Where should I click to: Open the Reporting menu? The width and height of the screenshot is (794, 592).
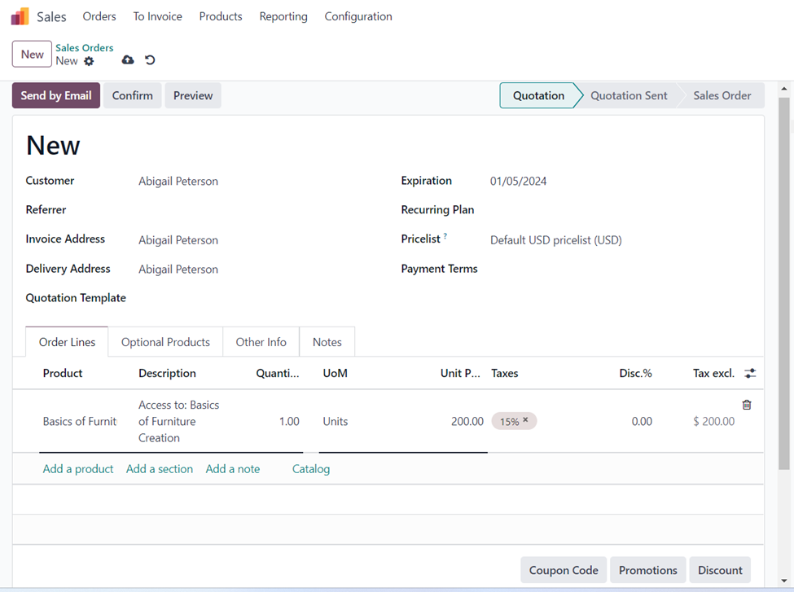(283, 16)
